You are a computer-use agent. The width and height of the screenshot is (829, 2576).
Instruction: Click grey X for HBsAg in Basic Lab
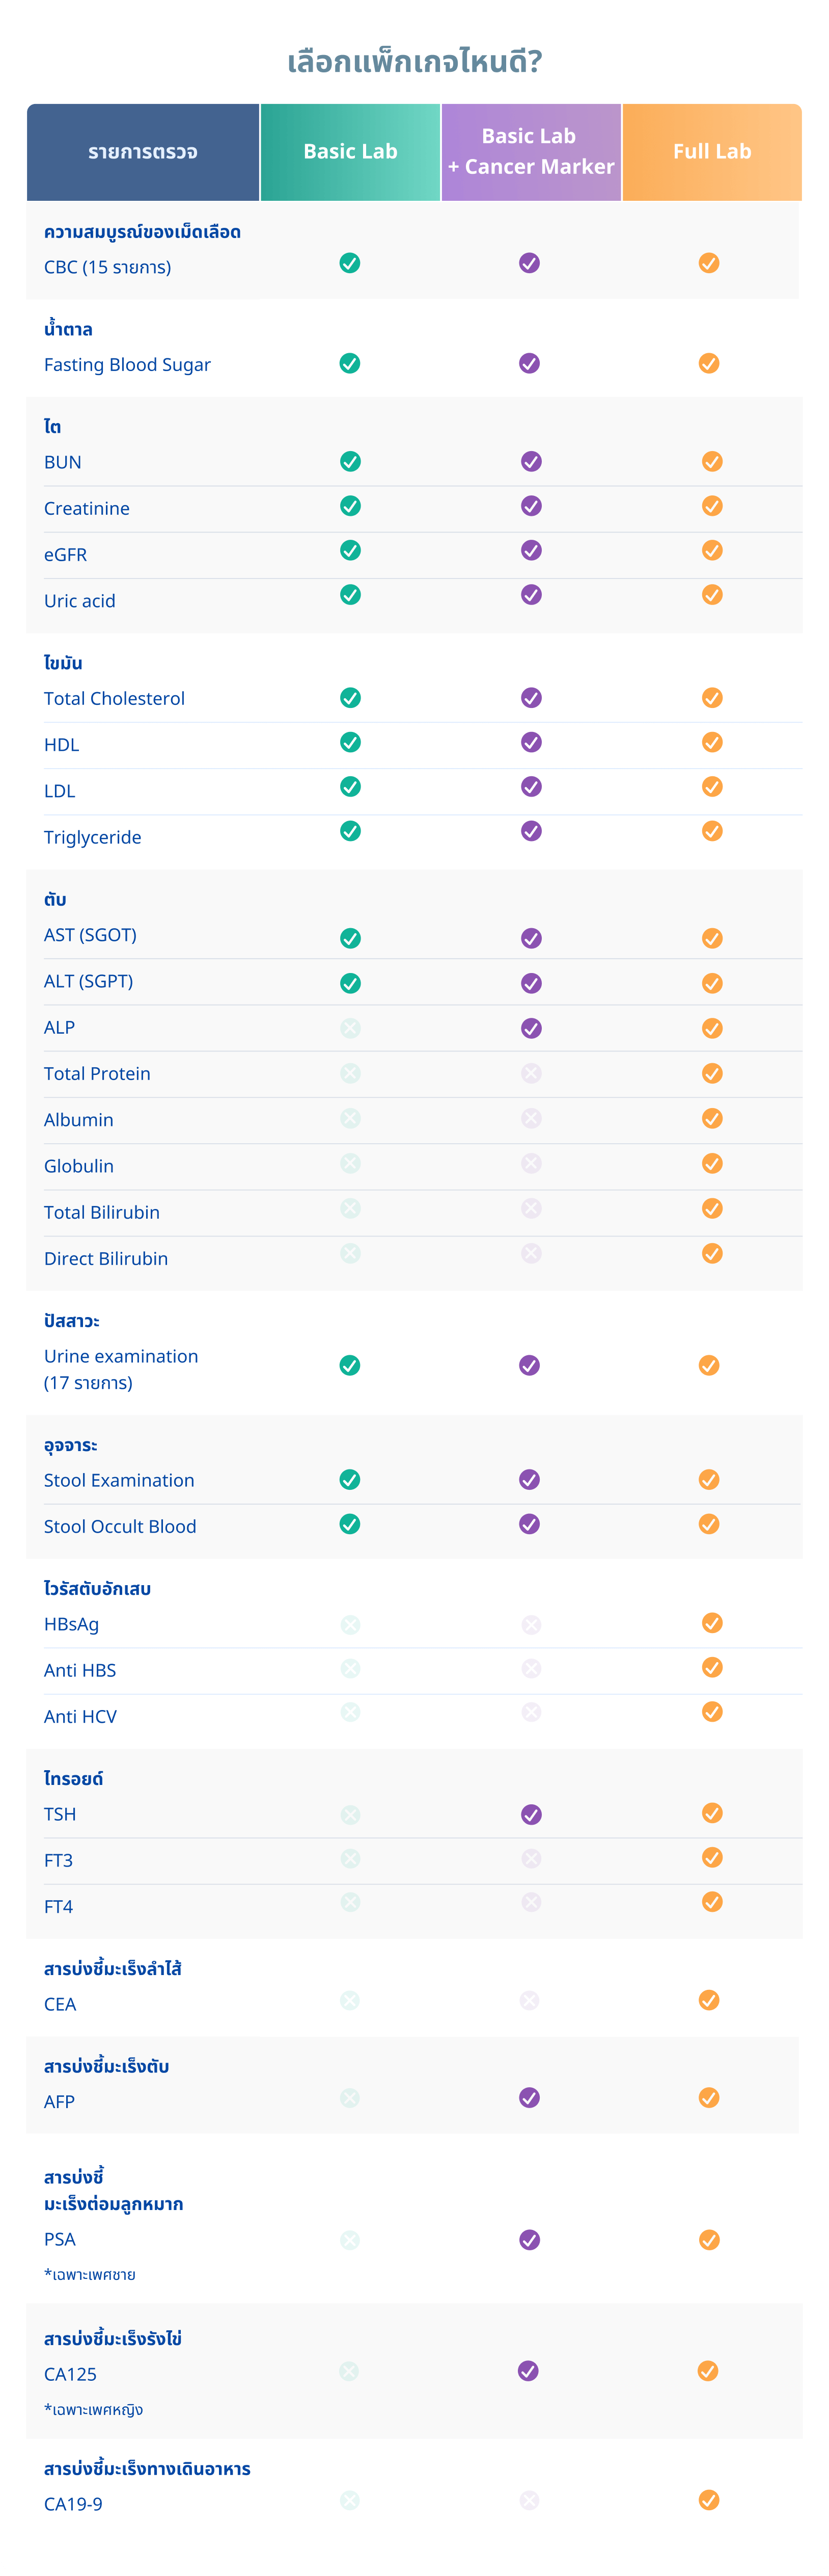(350, 1624)
